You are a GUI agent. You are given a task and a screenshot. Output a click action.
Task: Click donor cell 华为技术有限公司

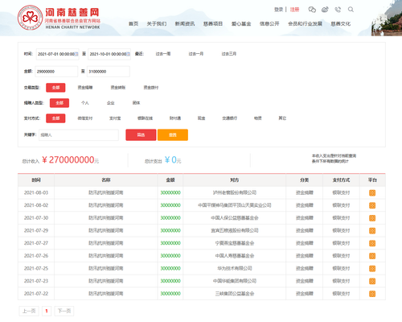pos(235,268)
